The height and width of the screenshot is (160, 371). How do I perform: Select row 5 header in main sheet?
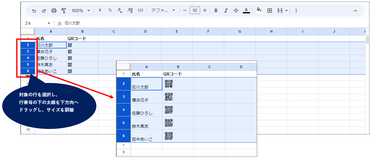pos(28,64)
